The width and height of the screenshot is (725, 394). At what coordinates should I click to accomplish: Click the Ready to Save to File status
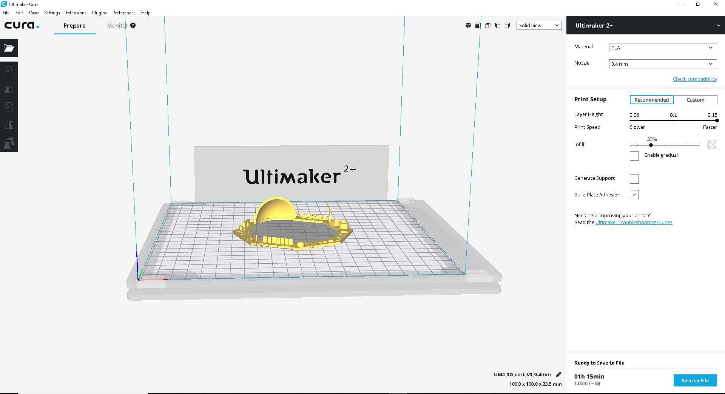pyautogui.click(x=599, y=363)
